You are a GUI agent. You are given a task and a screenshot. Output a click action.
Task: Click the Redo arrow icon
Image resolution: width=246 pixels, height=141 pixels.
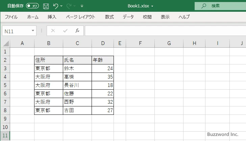[69, 6]
